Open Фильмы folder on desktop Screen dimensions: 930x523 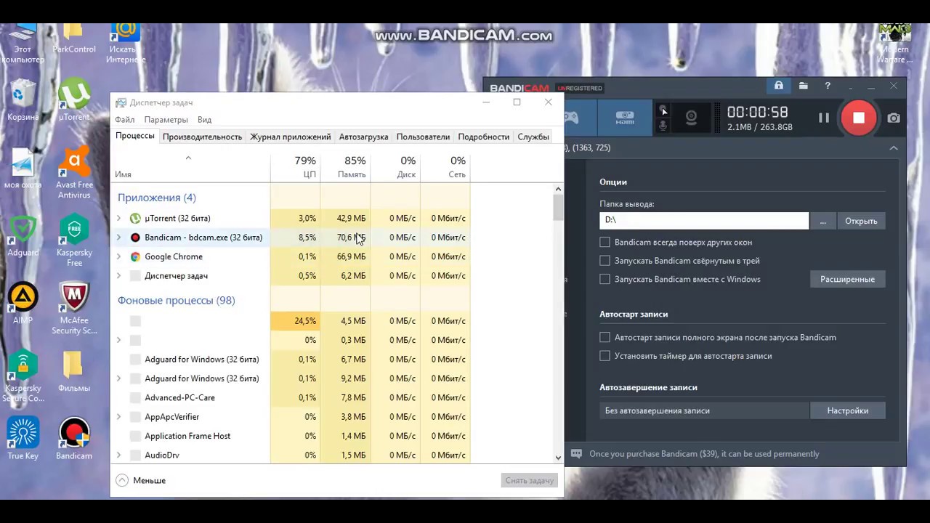coord(74,372)
